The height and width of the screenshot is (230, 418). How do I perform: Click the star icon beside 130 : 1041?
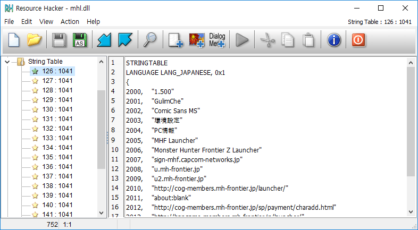tap(35, 109)
